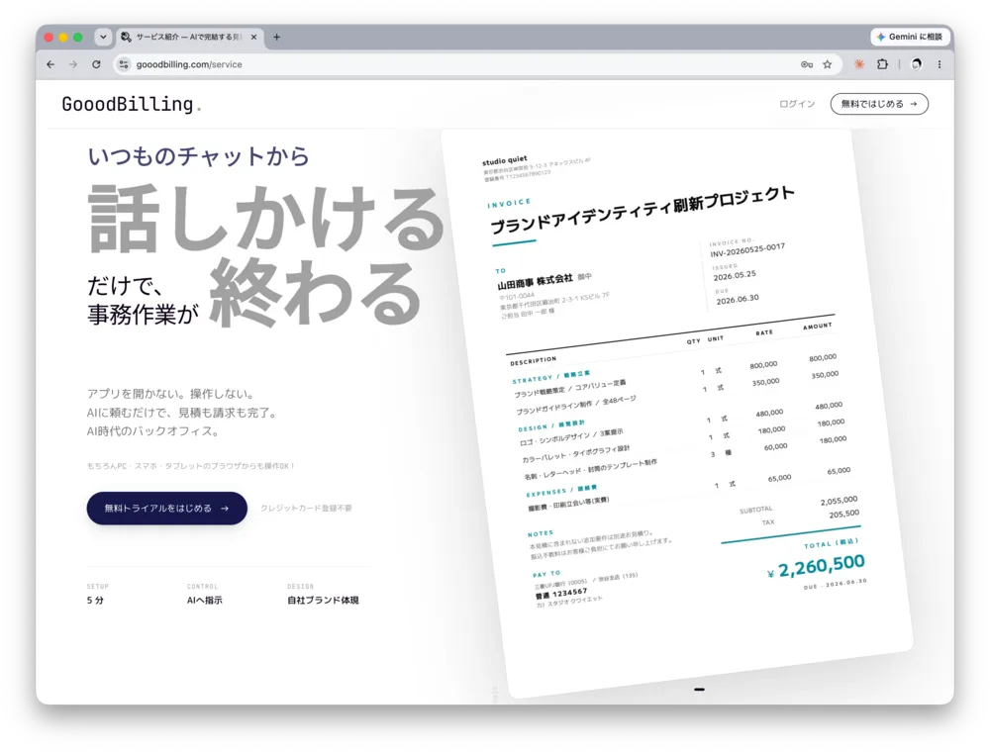This screenshot has height=752, width=990.
Task: Click the invoice title ブランドアイデンティティ刷新プロジェクト
Action: 643,210
